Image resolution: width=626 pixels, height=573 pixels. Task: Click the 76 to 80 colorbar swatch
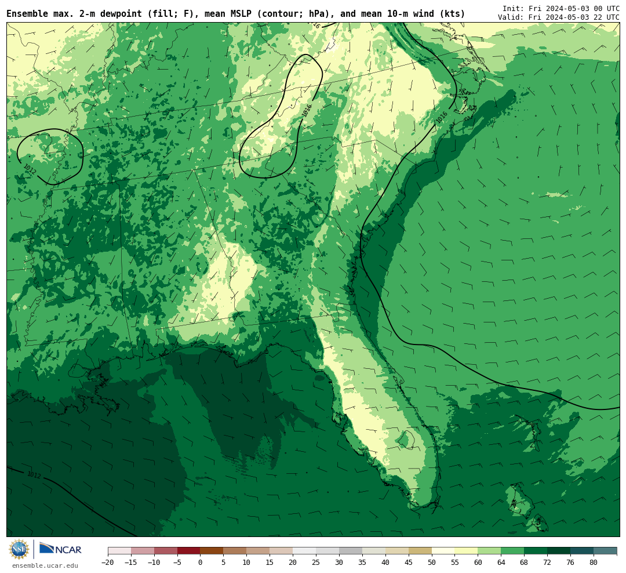click(x=583, y=551)
